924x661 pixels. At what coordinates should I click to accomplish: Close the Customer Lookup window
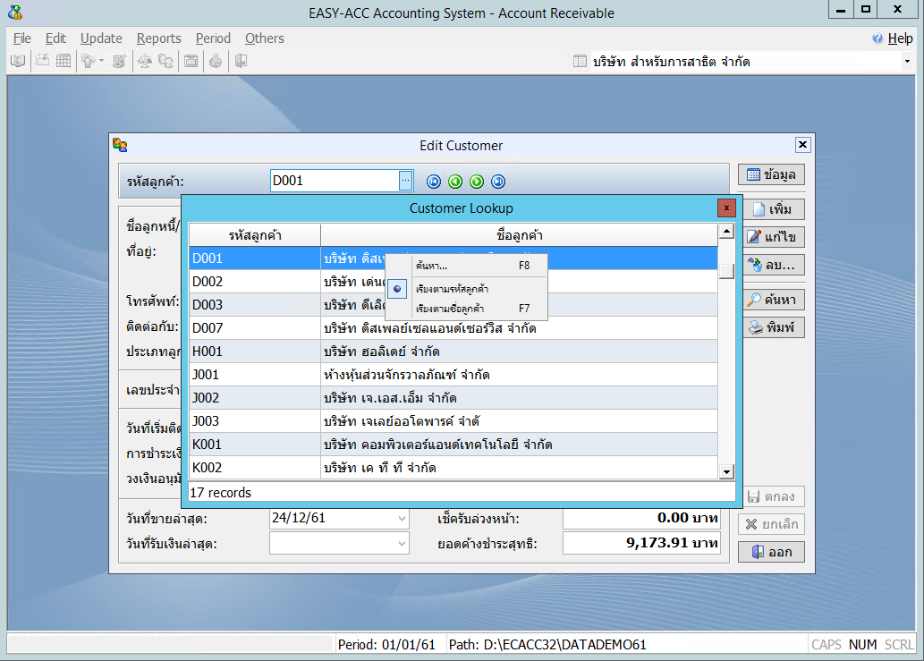pyautogui.click(x=726, y=208)
